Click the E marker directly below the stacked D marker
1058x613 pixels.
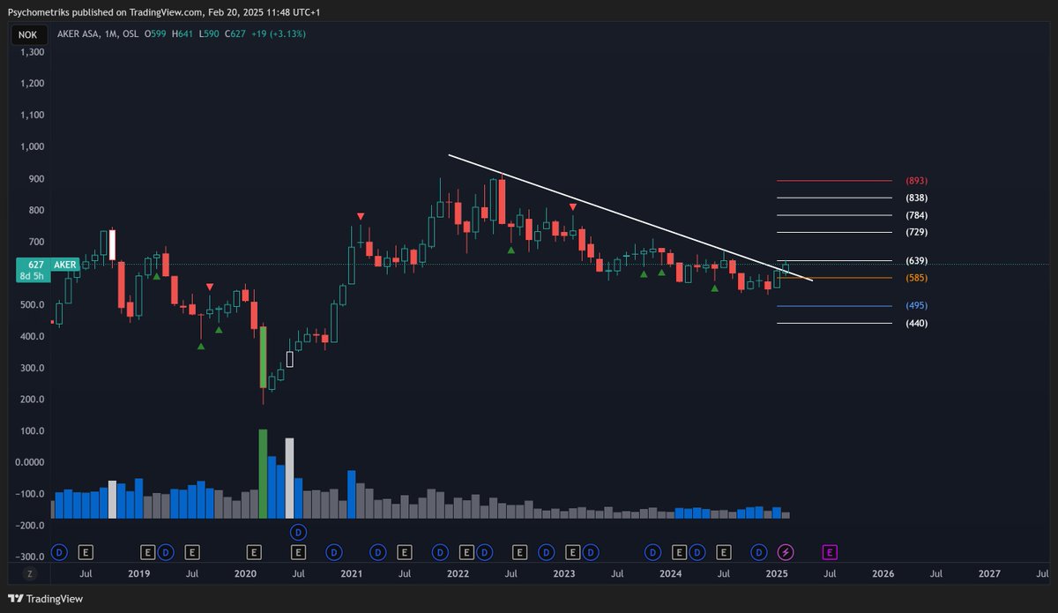click(x=298, y=552)
